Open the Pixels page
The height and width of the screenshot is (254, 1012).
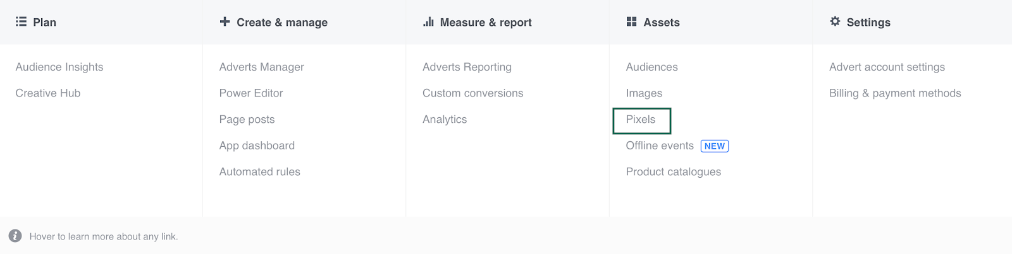tap(641, 120)
